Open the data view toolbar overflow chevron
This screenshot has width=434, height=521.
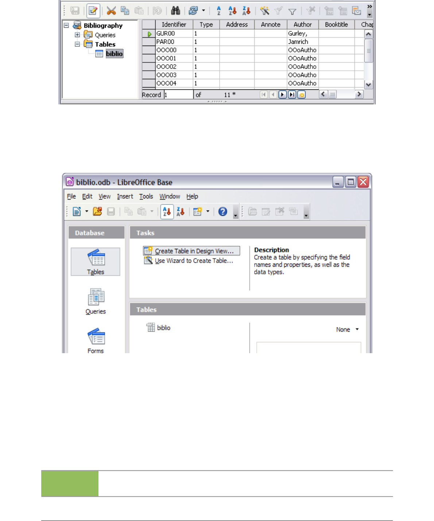pyautogui.click(x=370, y=7)
